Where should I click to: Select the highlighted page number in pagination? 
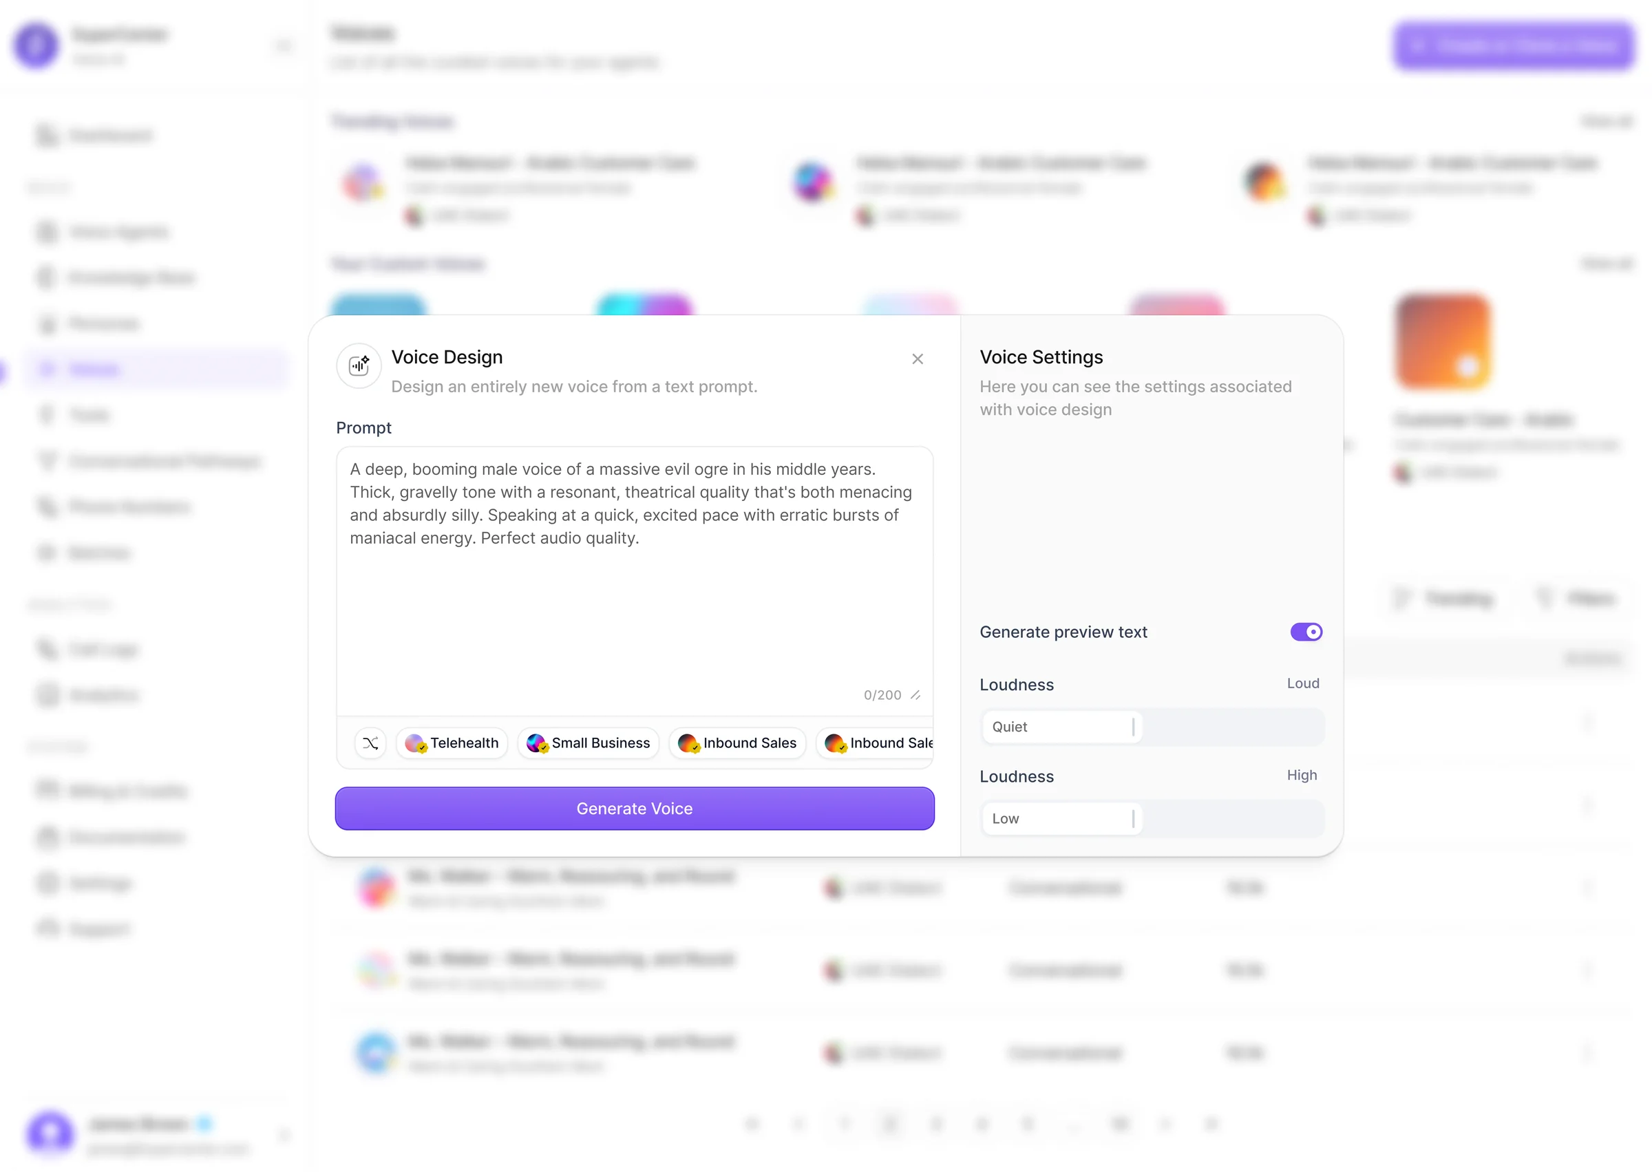[891, 1125]
